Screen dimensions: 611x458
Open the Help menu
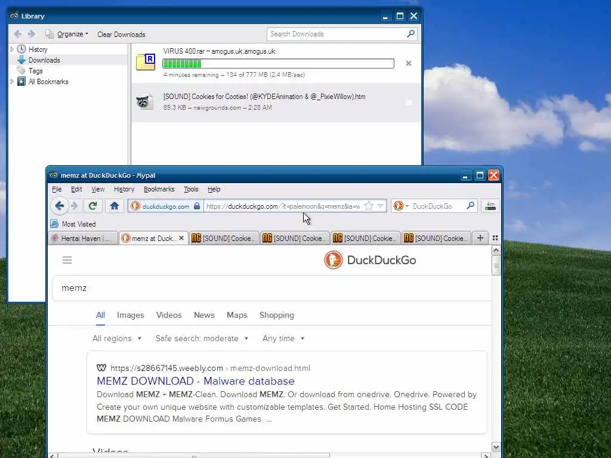click(x=214, y=189)
